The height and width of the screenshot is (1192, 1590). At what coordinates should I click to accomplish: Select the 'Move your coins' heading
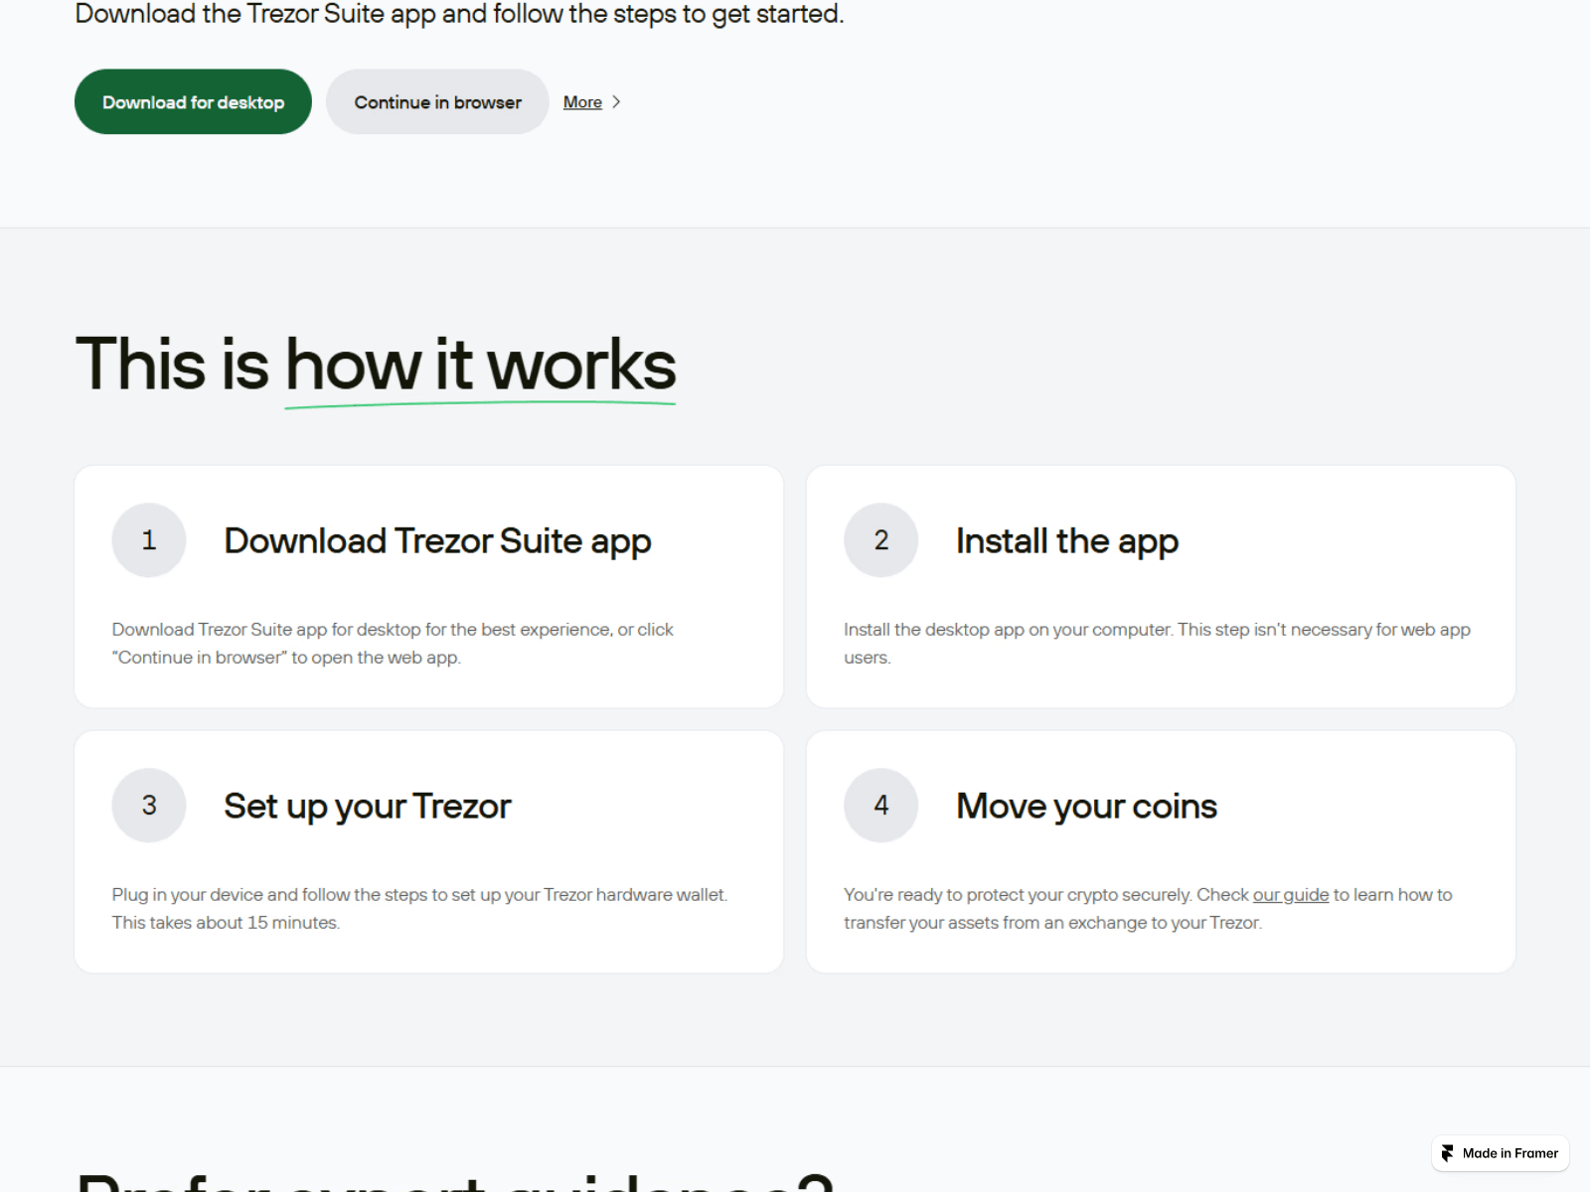coord(1086,807)
